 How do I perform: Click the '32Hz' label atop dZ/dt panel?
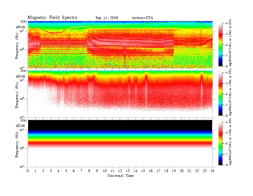point(24,120)
